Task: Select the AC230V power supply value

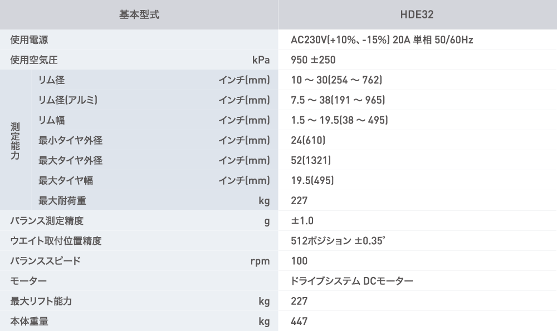Action: (382, 39)
